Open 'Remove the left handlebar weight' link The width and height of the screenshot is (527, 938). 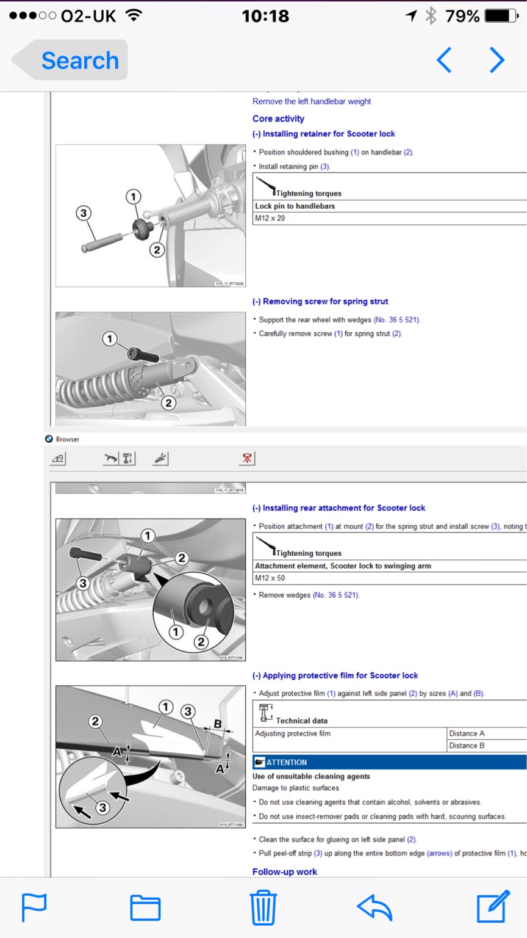(x=312, y=101)
